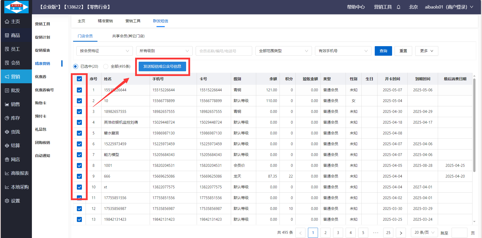
Task: Click the blue 查询 search button
Action: coord(383,51)
